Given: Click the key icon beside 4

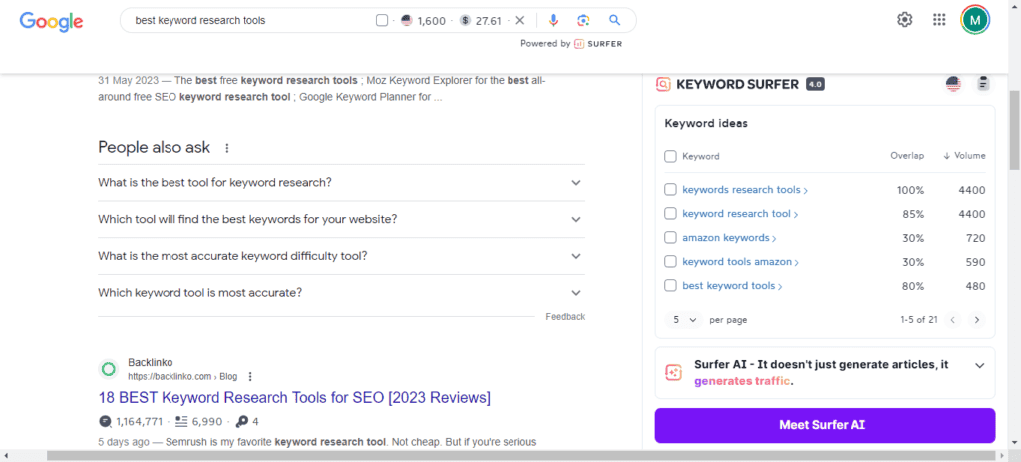Looking at the screenshot, I should 242,421.
